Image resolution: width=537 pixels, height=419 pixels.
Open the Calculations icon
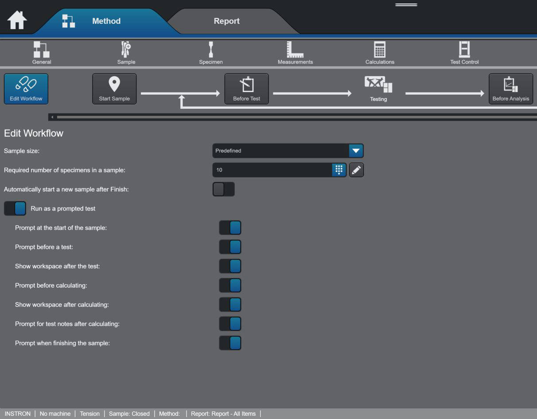pos(379,52)
